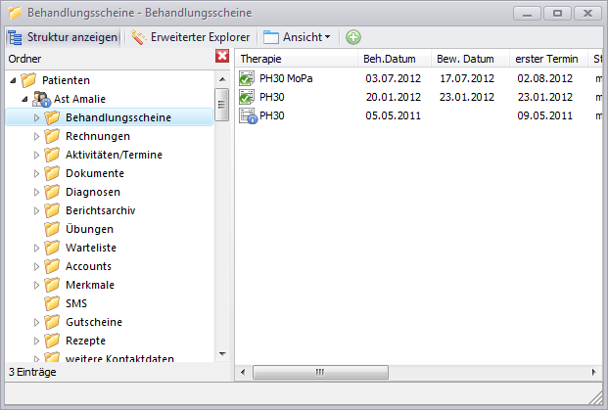
Task: Maximize the Behandlungsscheine window
Action: [557, 14]
